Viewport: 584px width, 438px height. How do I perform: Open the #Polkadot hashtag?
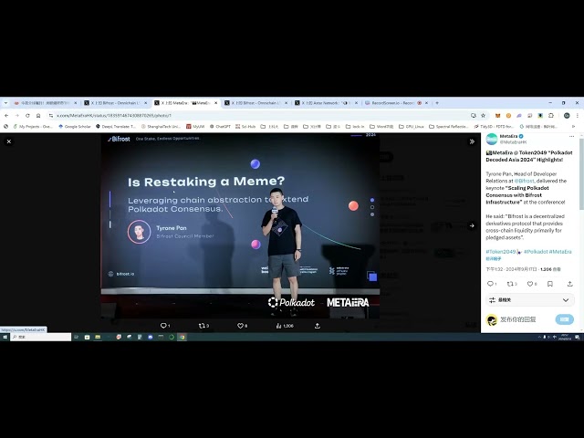tap(536, 252)
